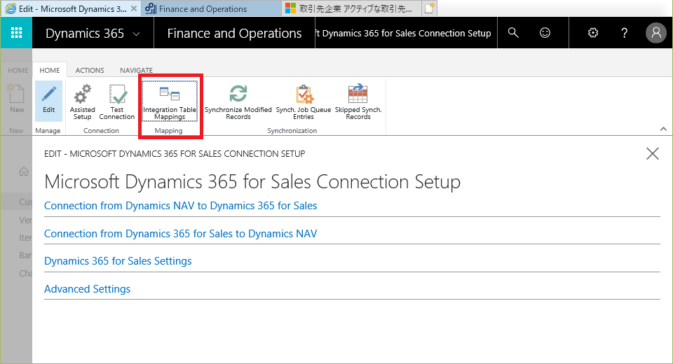
Task: Open Skipped Synch. Records
Action: click(x=358, y=102)
